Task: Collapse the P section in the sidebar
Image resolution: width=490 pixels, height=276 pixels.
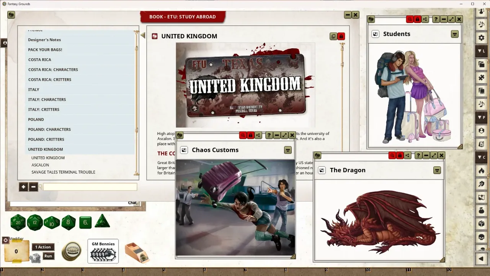Action: 481,117
